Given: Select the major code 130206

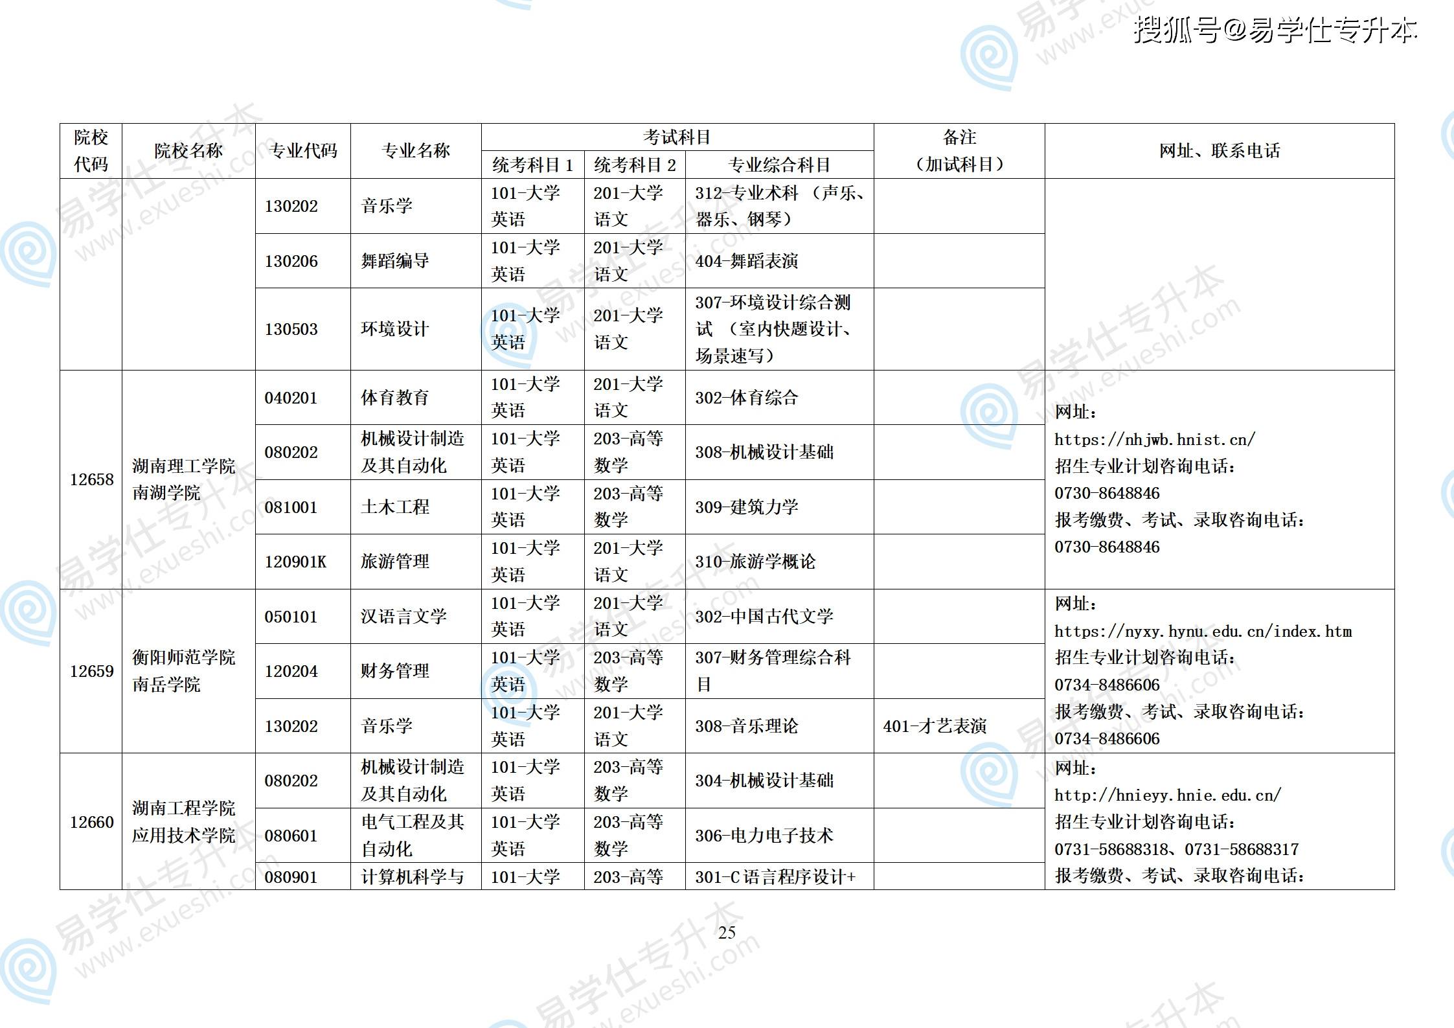Looking at the screenshot, I should tap(291, 262).
